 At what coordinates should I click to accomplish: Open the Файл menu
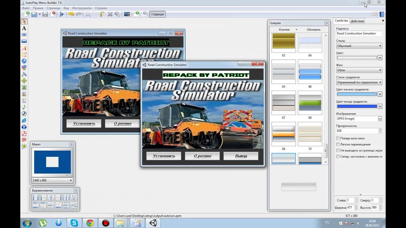click(26, 8)
